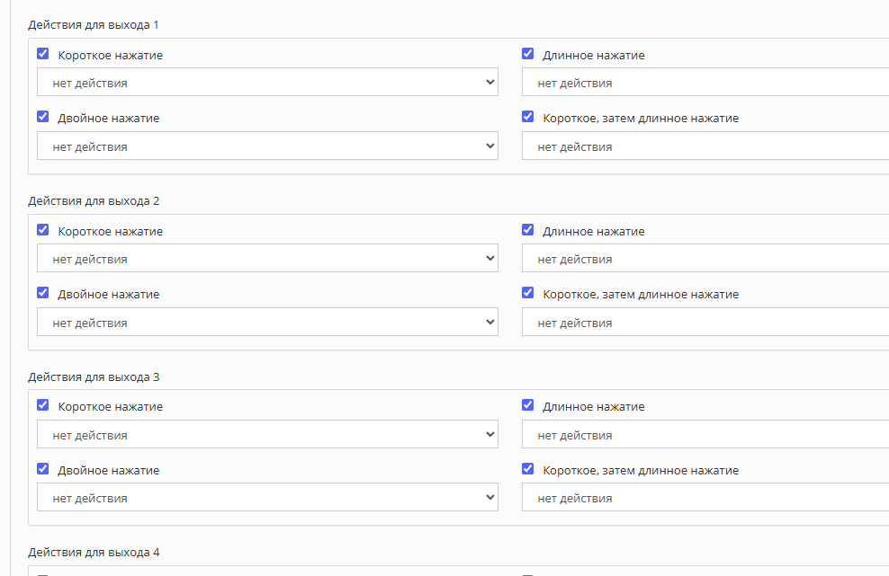
Task: Click the Действия для выхода 4 heading
Action: pyautogui.click(x=94, y=553)
